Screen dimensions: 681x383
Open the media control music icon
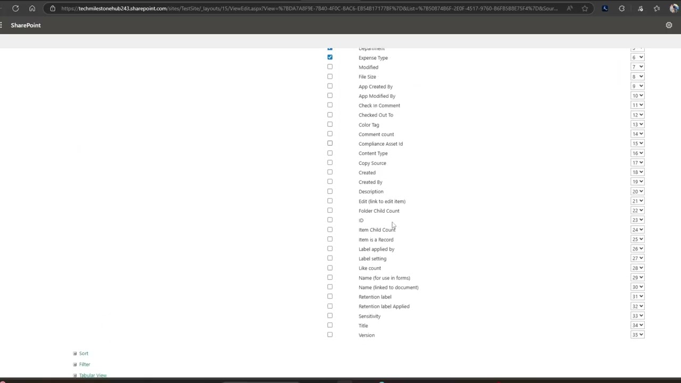641,9
